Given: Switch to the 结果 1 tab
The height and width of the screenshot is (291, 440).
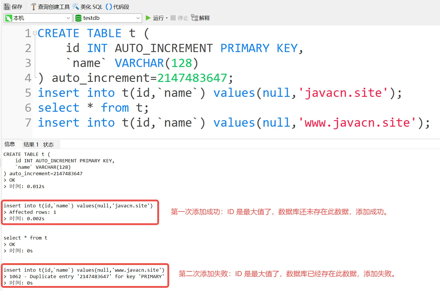Looking at the screenshot, I should pos(31,144).
